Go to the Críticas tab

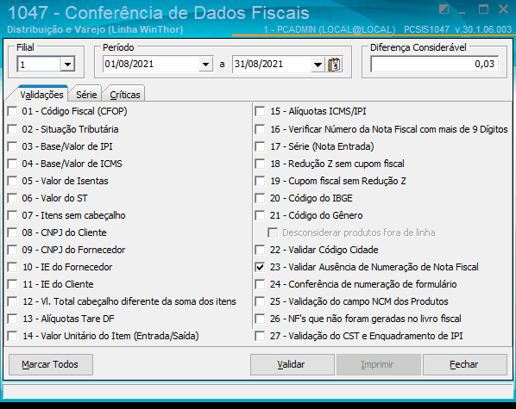click(x=125, y=95)
